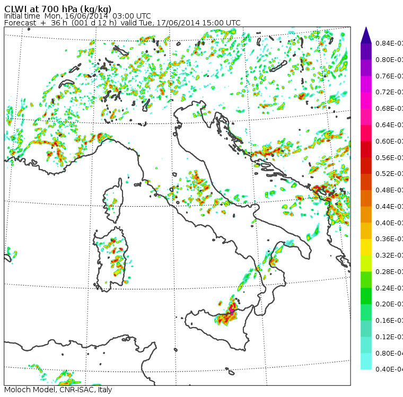Select the 0.68E-03 colorbar label
Screen dimensions: 403x397
pos(389,109)
